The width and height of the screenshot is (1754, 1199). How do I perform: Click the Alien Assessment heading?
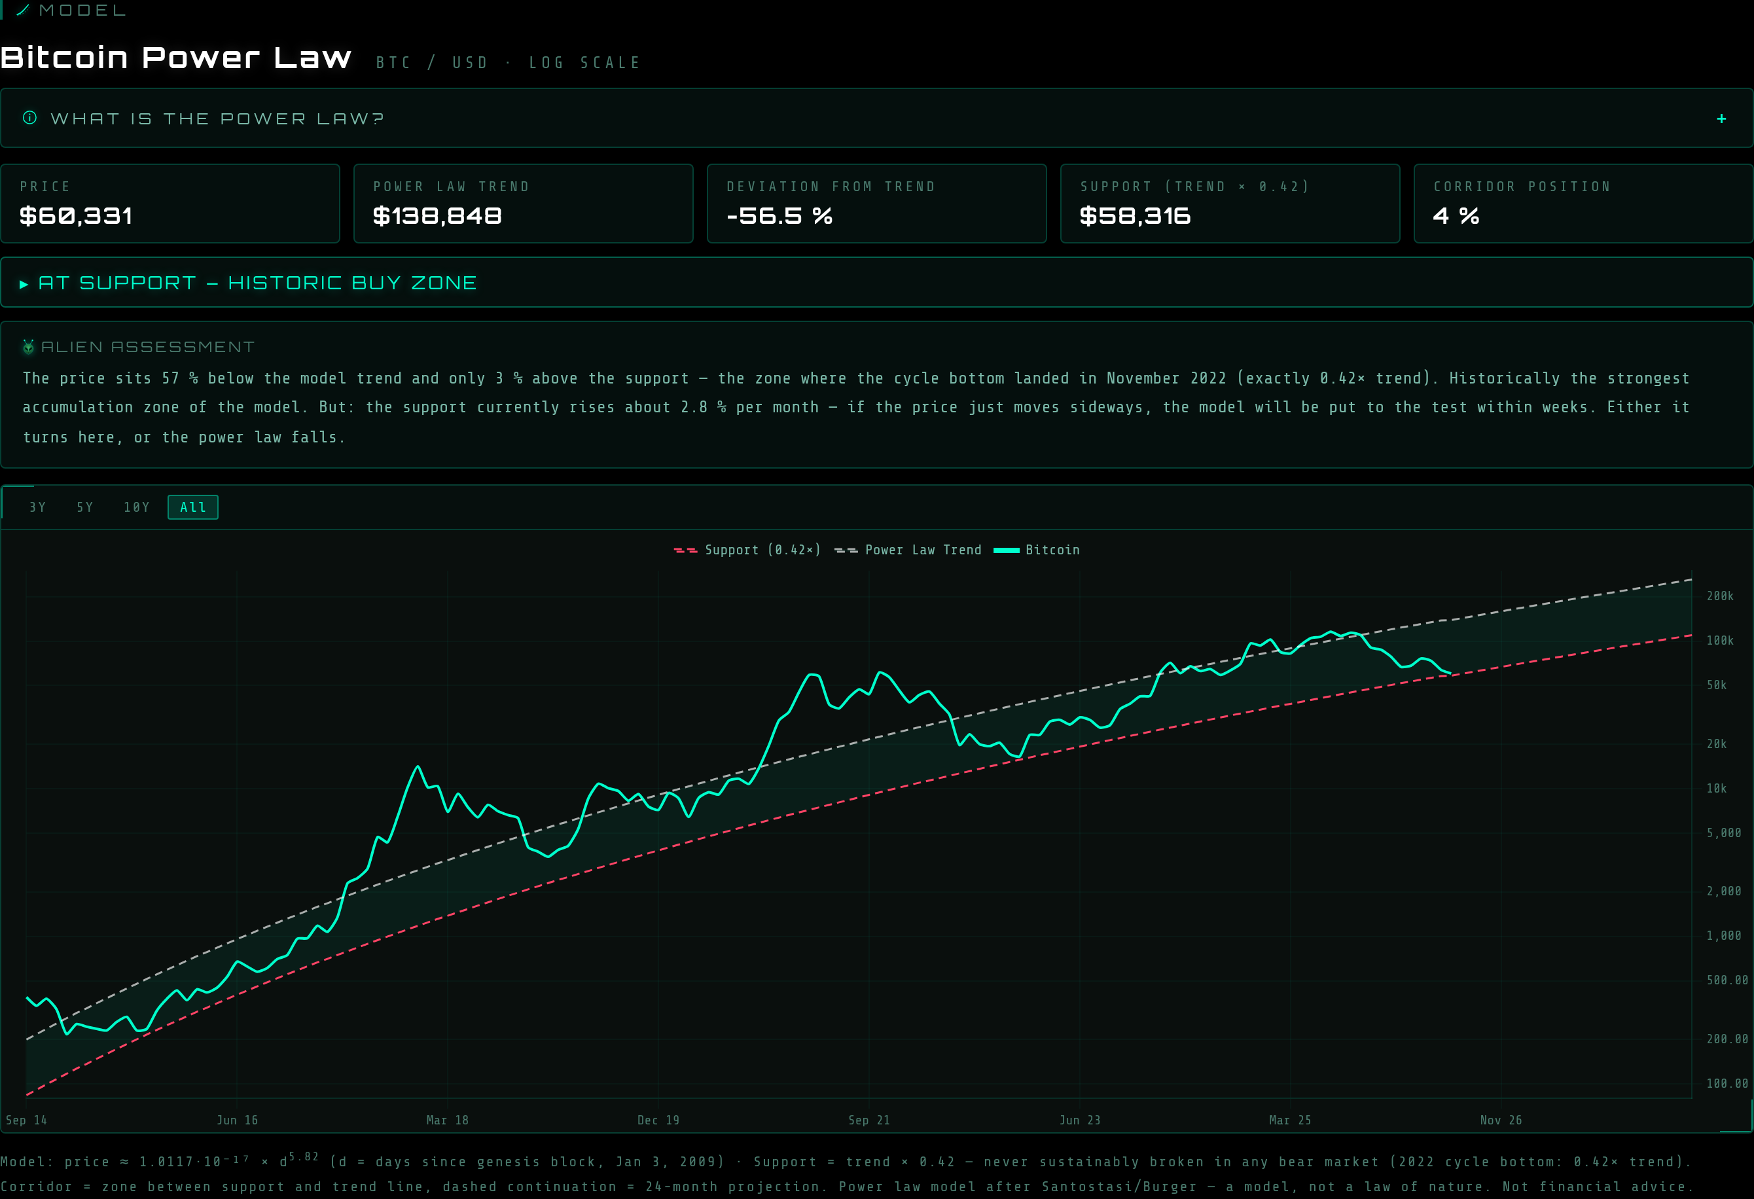148,347
